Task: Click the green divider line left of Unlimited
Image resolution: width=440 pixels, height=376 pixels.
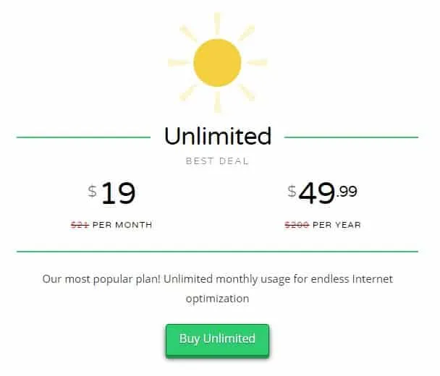Action: pyautogui.click(x=84, y=137)
